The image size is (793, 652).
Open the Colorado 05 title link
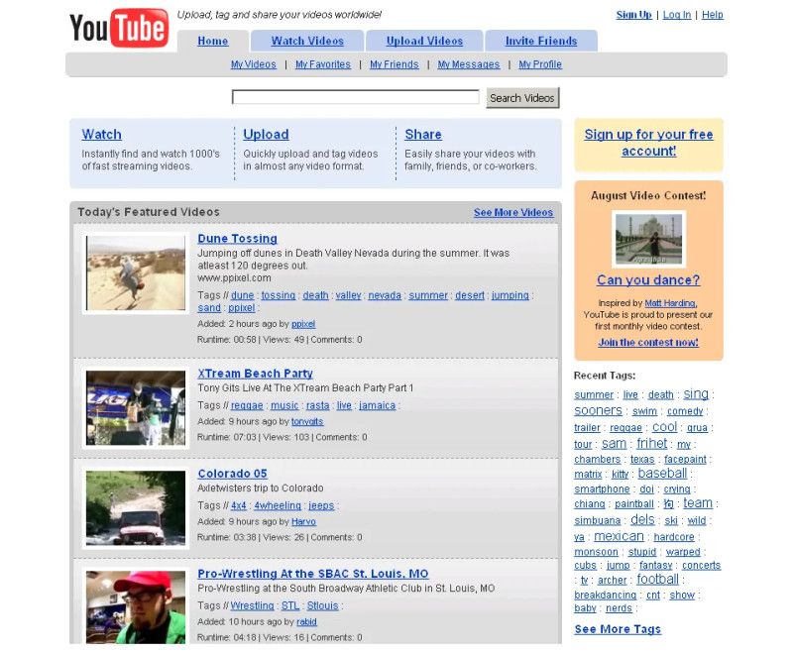click(x=232, y=474)
